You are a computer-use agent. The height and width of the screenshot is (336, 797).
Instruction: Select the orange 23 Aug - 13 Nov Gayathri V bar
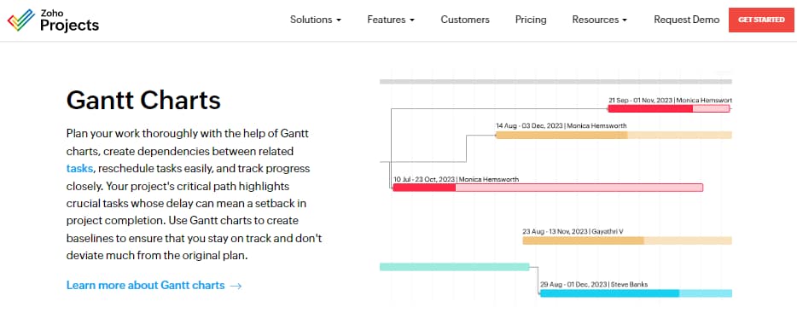(627, 240)
